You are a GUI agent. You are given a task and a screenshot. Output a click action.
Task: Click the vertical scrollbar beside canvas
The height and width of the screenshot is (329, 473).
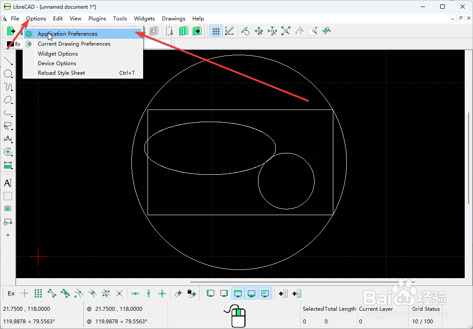(x=469, y=158)
